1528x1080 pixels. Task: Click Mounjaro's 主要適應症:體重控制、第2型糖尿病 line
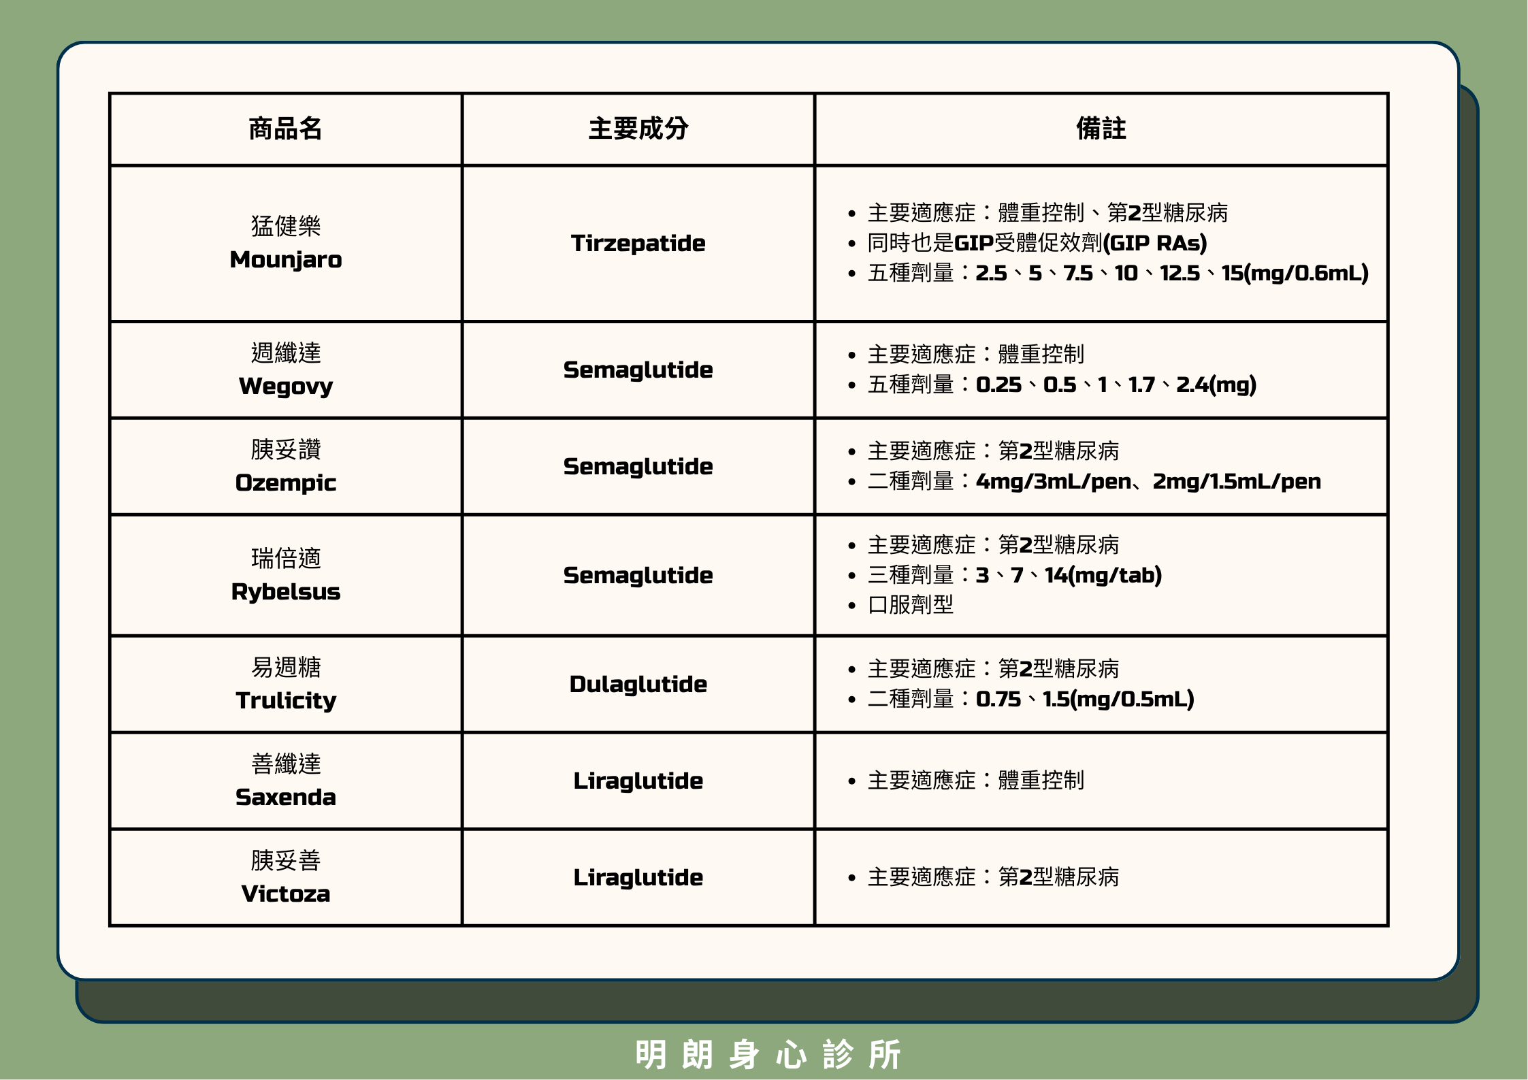click(1048, 213)
